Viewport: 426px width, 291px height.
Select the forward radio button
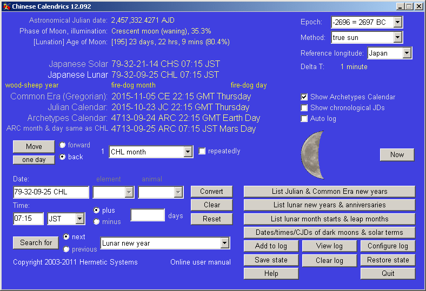pyautogui.click(x=63, y=145)
